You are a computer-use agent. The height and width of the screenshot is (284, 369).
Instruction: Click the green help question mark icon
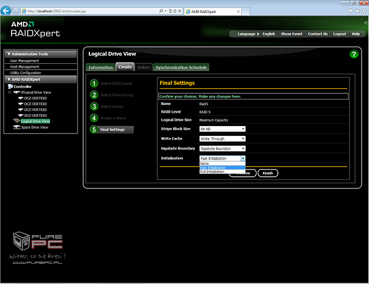354,54
